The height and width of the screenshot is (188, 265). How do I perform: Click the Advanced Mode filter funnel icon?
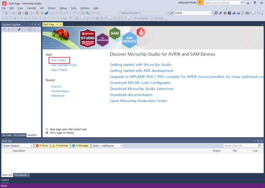pyautogui.click(x=200, y=3)
